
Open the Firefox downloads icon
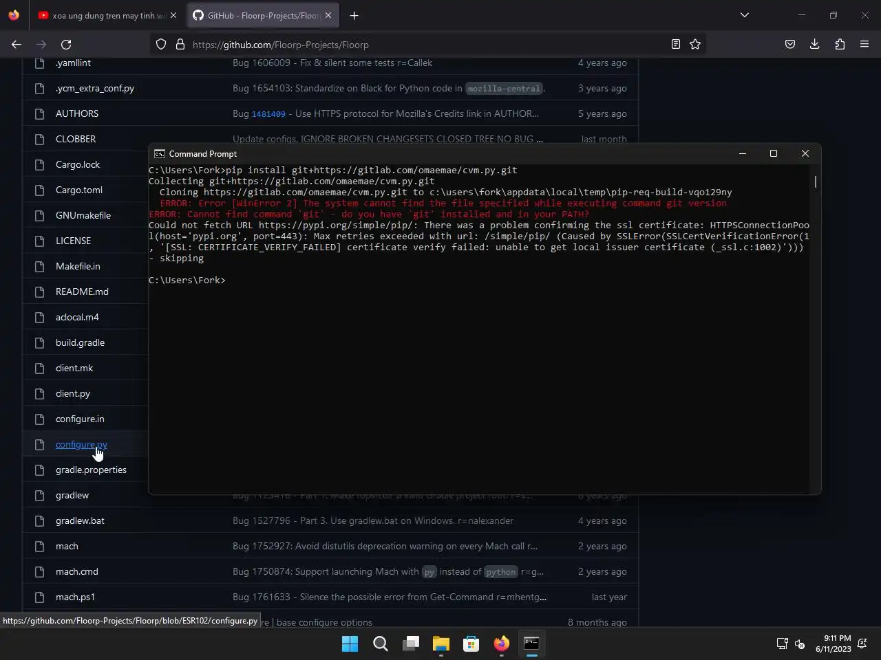click(x=815, y=45)
